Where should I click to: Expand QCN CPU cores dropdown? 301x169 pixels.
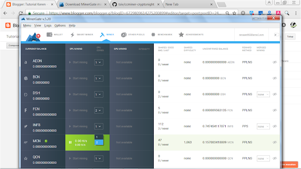pyautogui.click(x=99, y=159)
